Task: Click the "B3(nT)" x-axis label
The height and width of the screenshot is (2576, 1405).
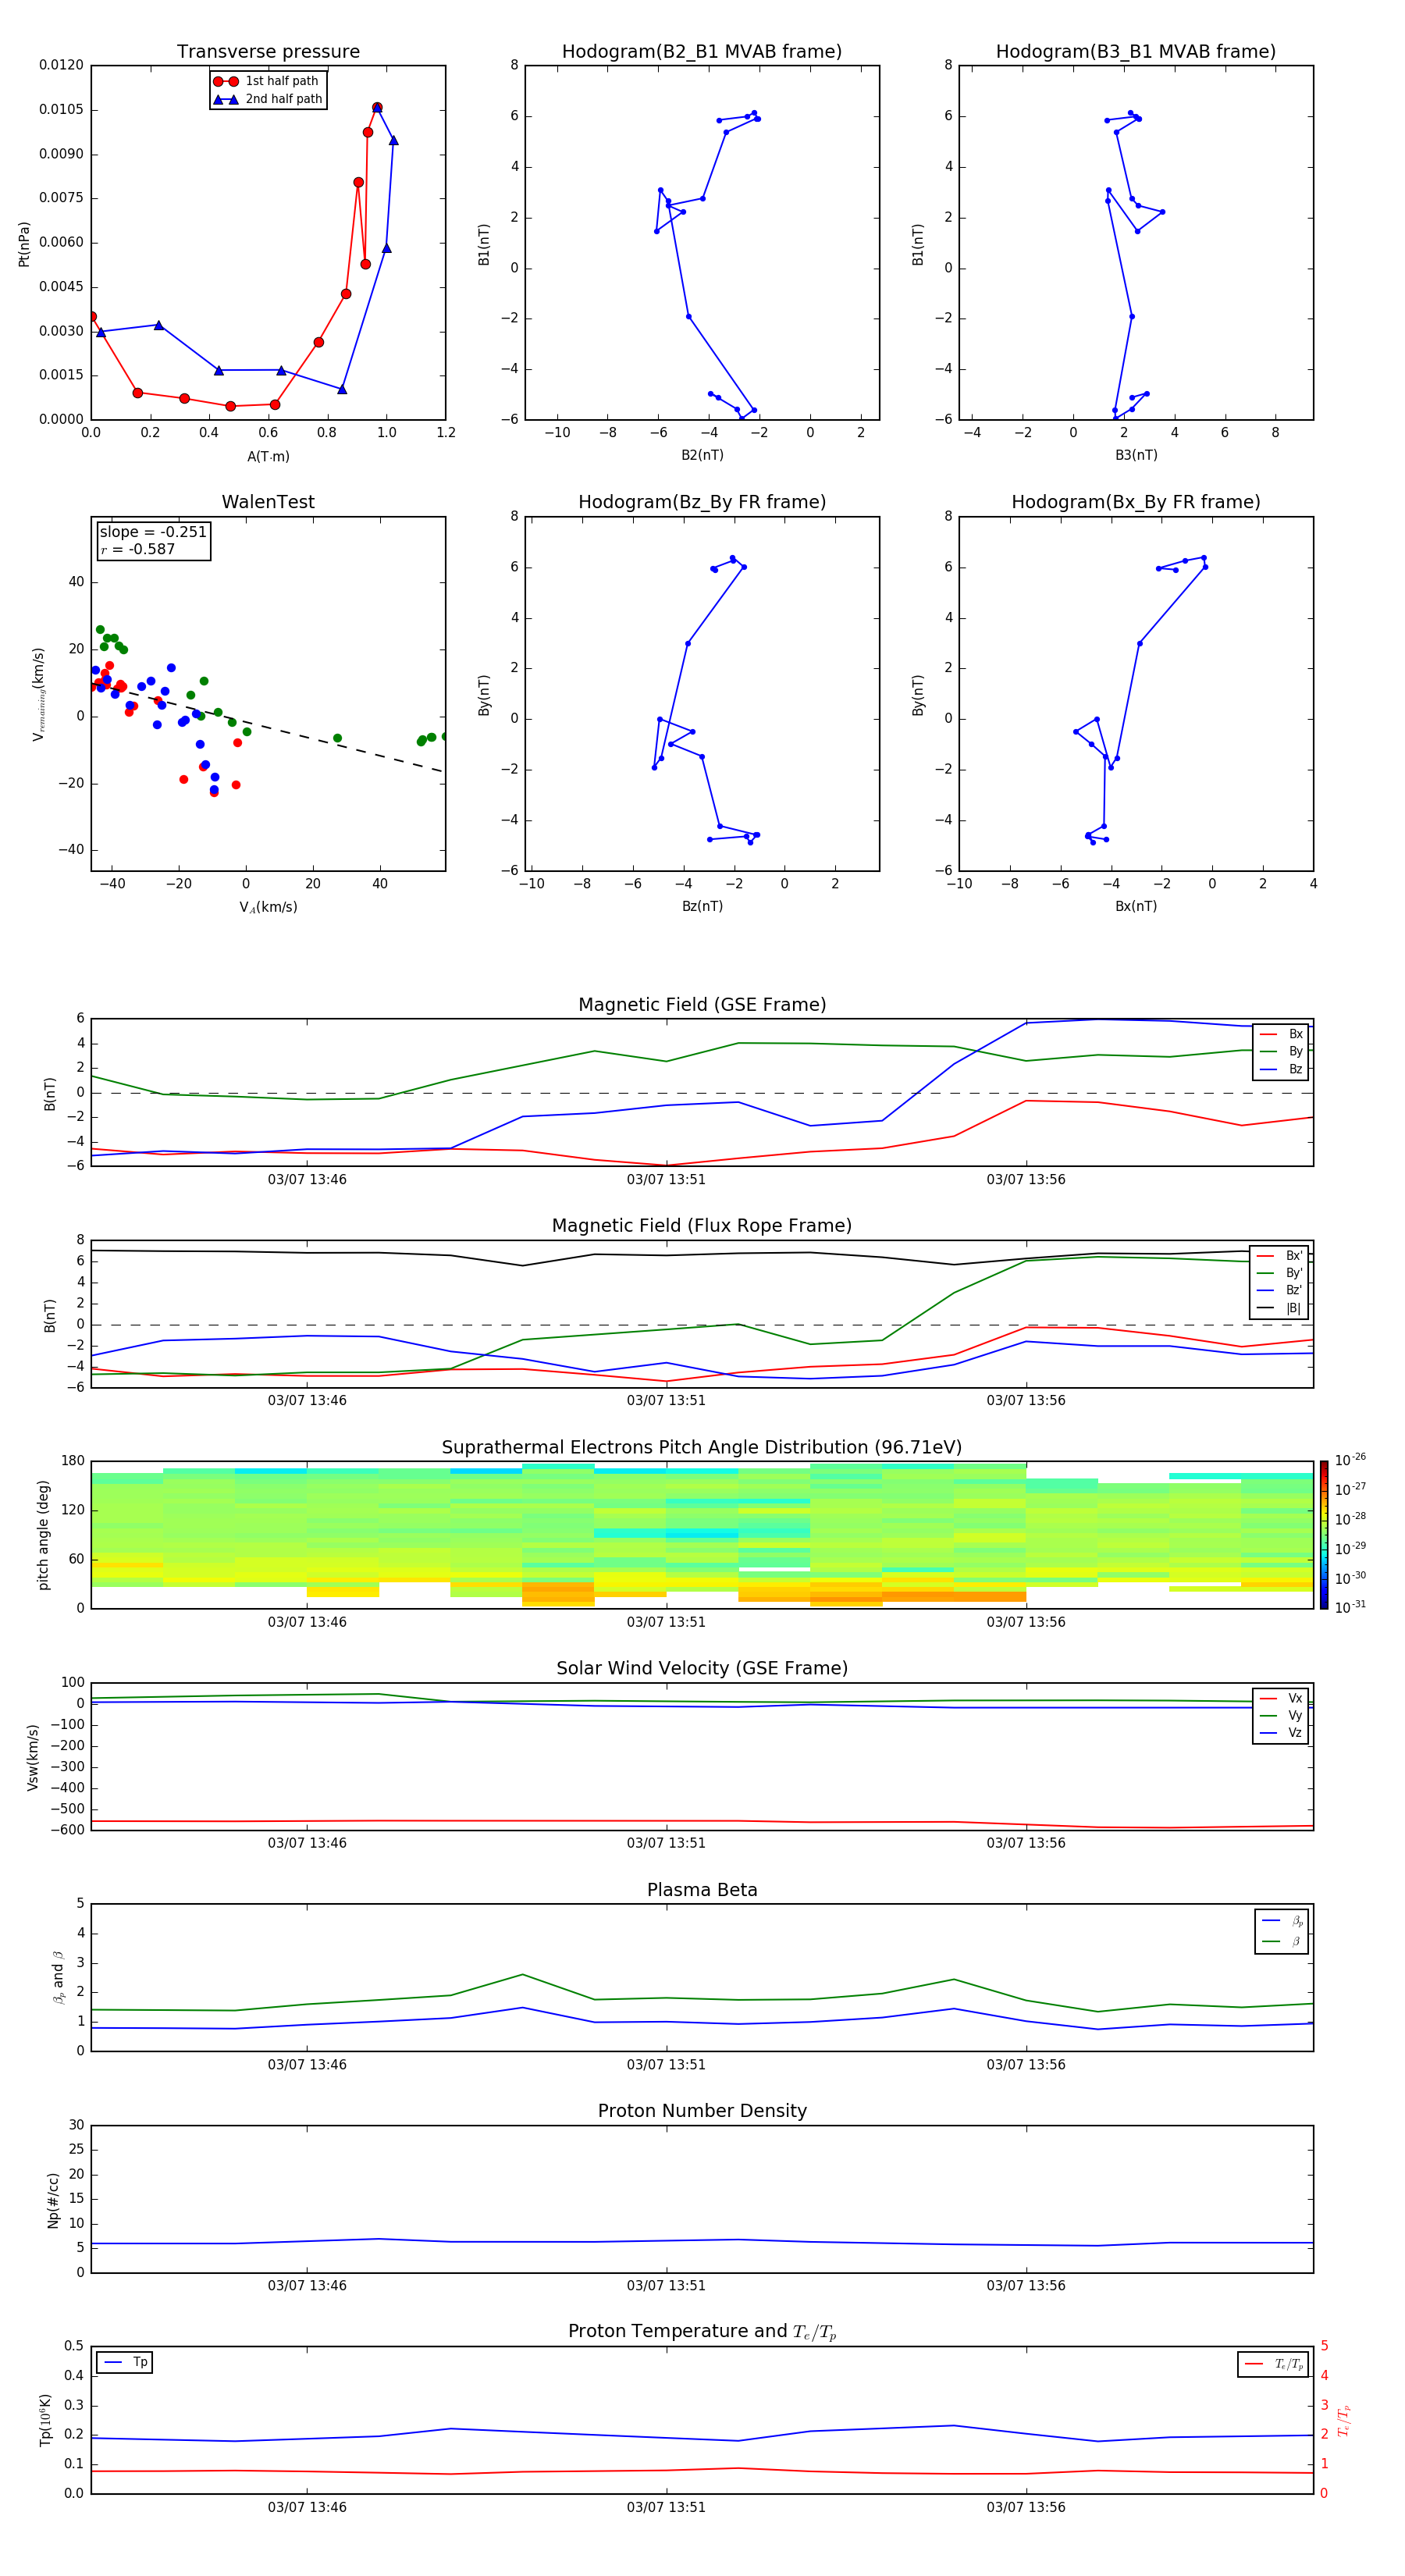Action: tap(1136, 455)
